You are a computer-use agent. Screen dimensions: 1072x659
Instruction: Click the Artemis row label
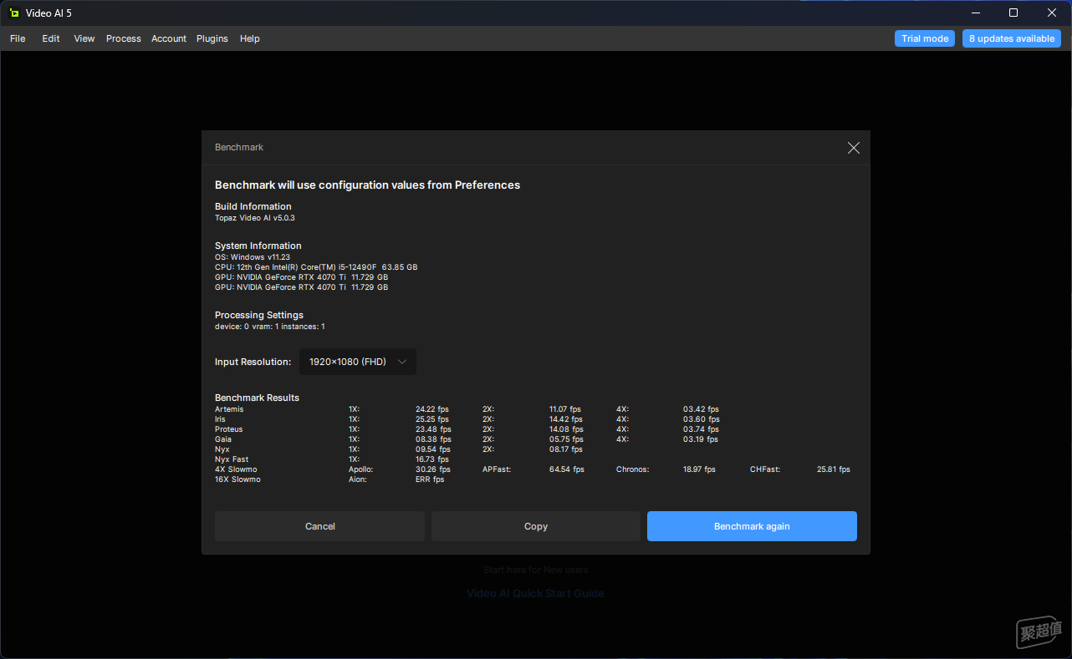click(x=229, y=409)
